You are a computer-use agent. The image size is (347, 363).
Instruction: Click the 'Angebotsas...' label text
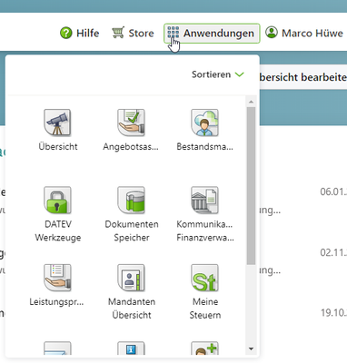click(131, 147)
